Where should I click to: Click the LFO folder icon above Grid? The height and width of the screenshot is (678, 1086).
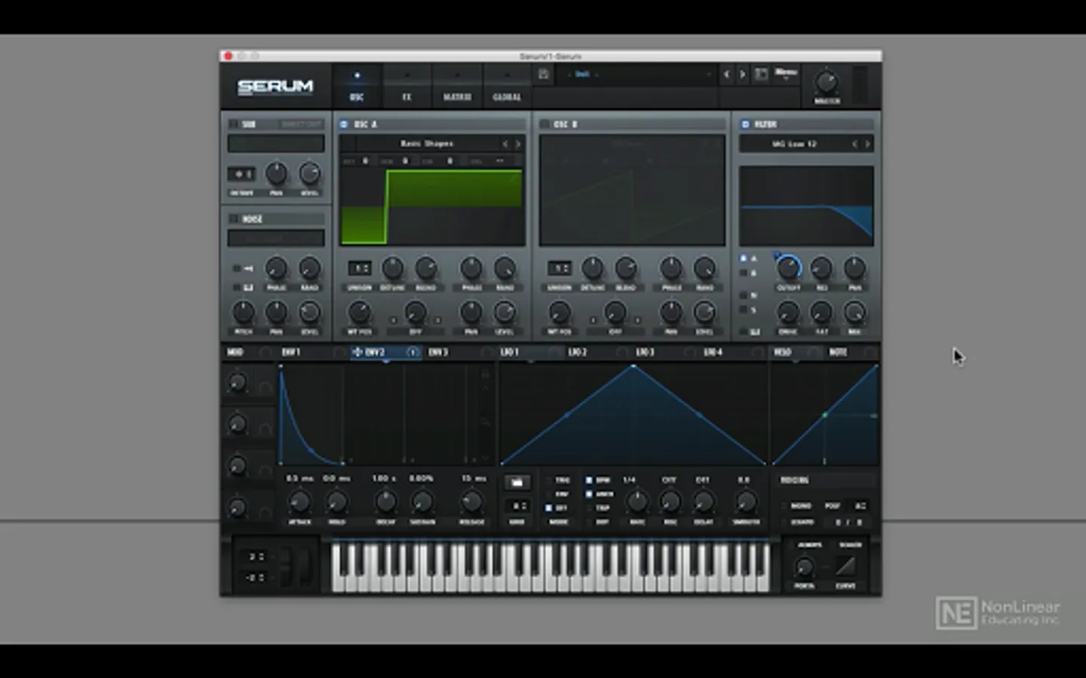[x=517, y=482]
